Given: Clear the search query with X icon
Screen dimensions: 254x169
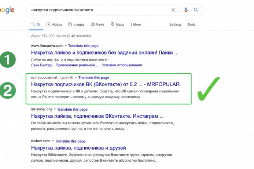Looking at the screenshot, I should [173, 10].
